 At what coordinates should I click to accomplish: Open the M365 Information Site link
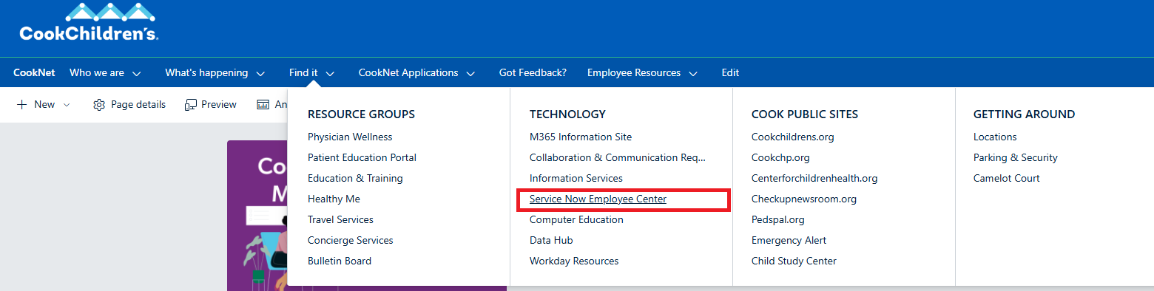[x=581, y=137]
